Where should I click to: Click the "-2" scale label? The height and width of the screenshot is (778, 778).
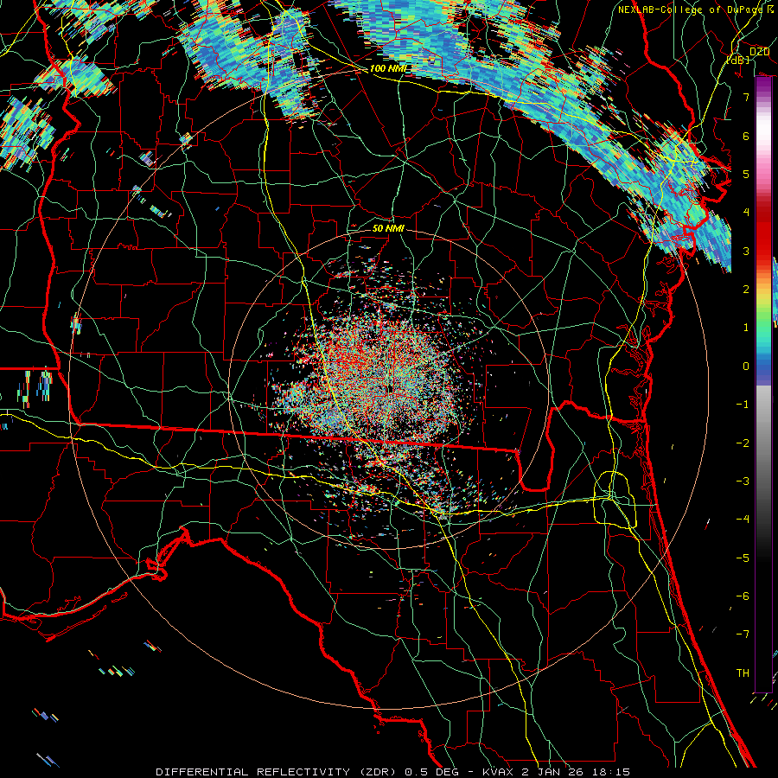(x=743, y=443)
